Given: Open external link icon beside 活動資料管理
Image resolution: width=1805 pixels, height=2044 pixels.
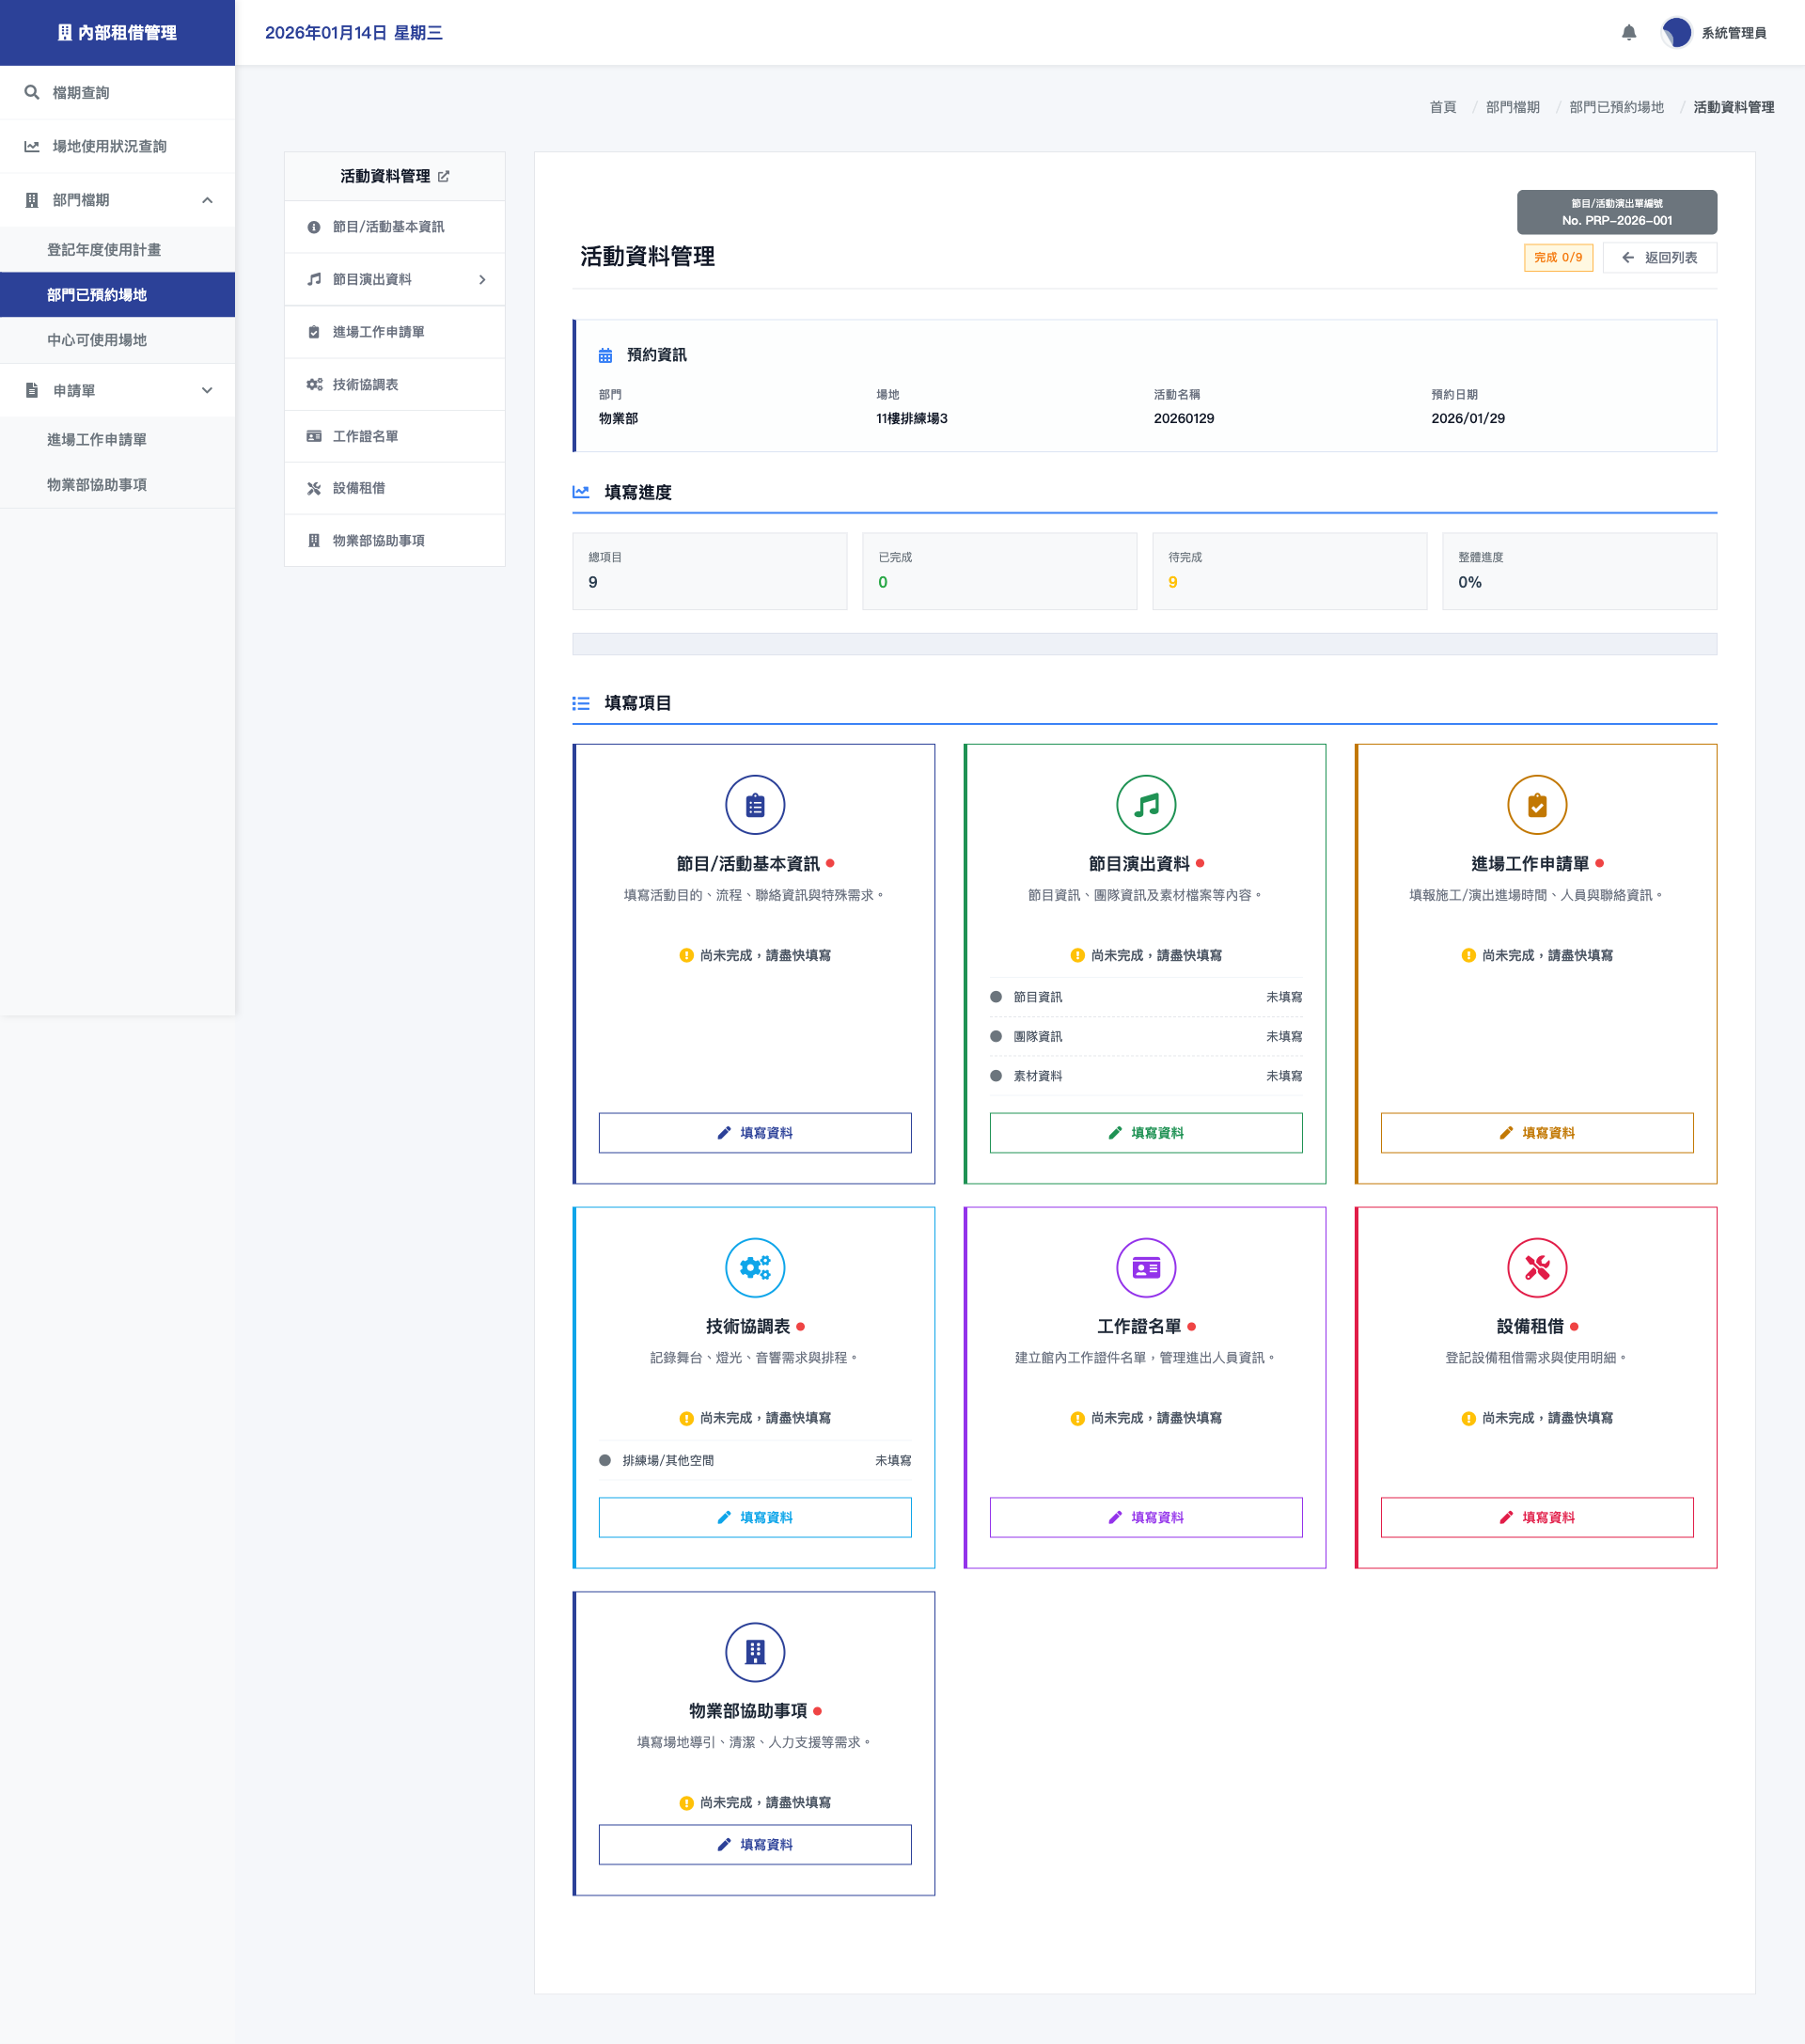Looking at the screenshot, I should click(x=444, y=176).
